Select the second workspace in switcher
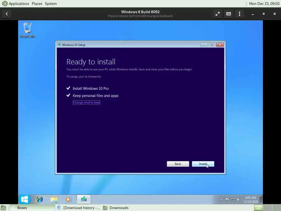 tap(267, 208)
